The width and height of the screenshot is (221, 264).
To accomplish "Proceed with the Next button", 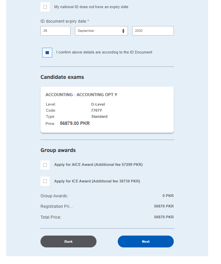I will click(x=145, y=242).
